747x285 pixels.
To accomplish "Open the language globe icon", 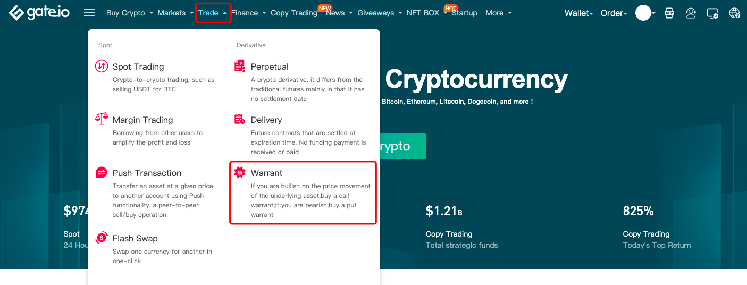I will [734, 13].
